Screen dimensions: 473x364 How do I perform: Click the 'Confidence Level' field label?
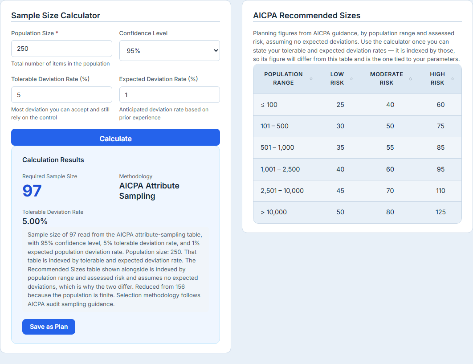[143, 33]
